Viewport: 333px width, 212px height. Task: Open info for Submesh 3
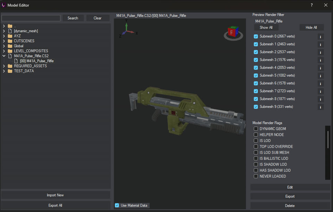[321, 60]
